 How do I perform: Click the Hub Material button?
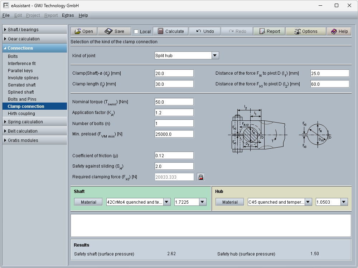[x=229, y=202]
